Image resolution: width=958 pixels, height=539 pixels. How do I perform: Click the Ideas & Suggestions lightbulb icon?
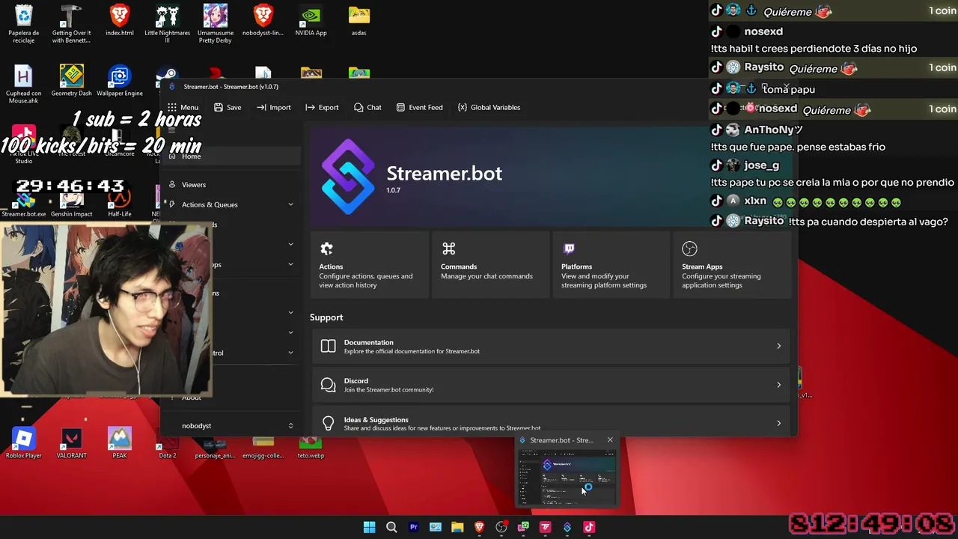tap(328, 424)
